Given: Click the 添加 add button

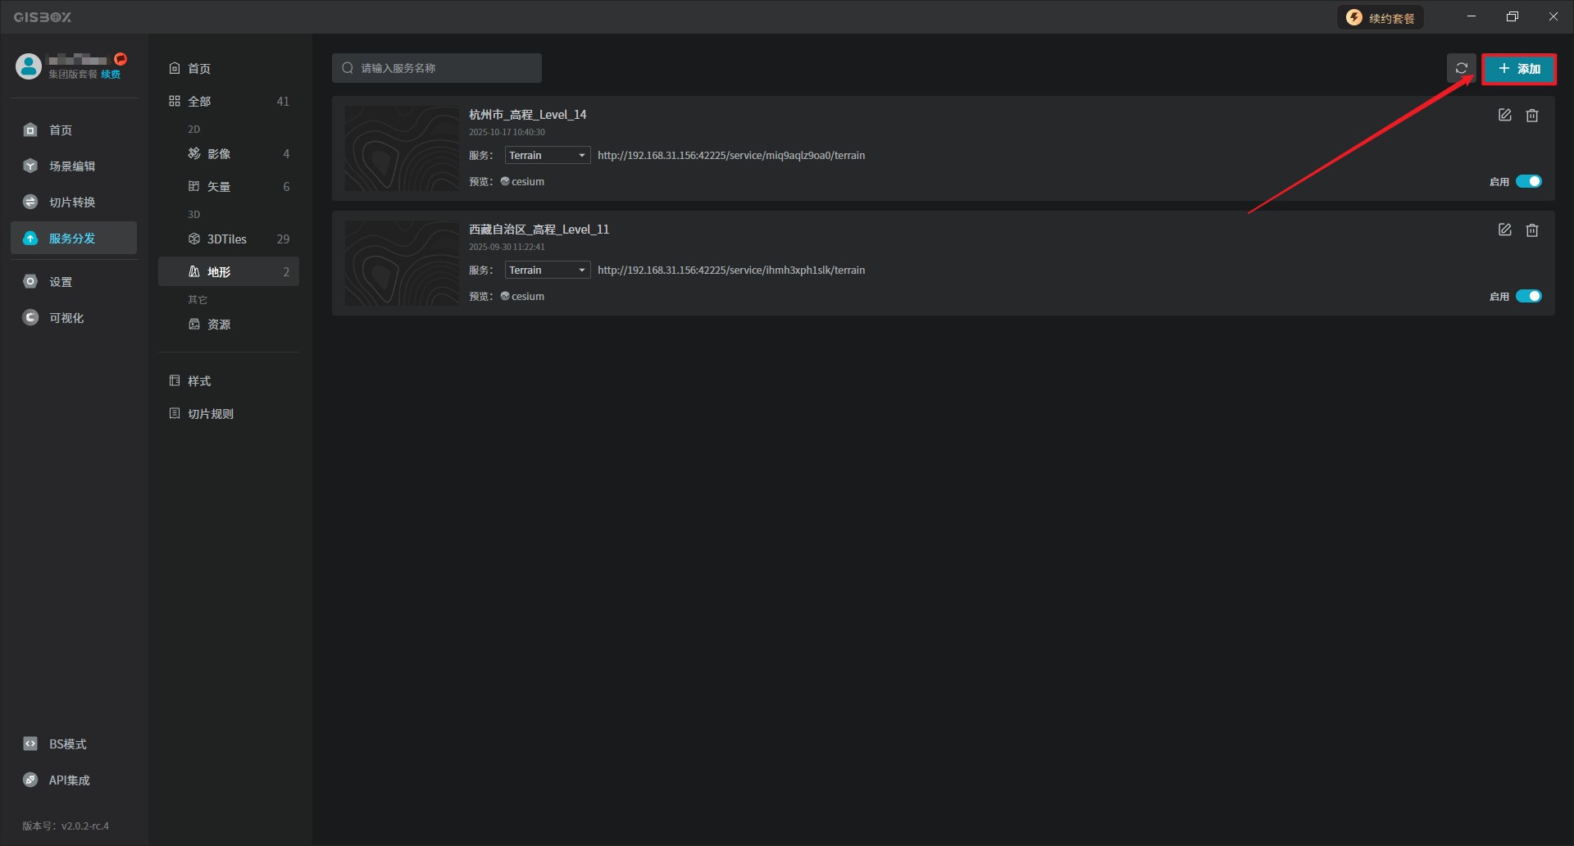Looking at the screenshot, I should click(1519, 69).
